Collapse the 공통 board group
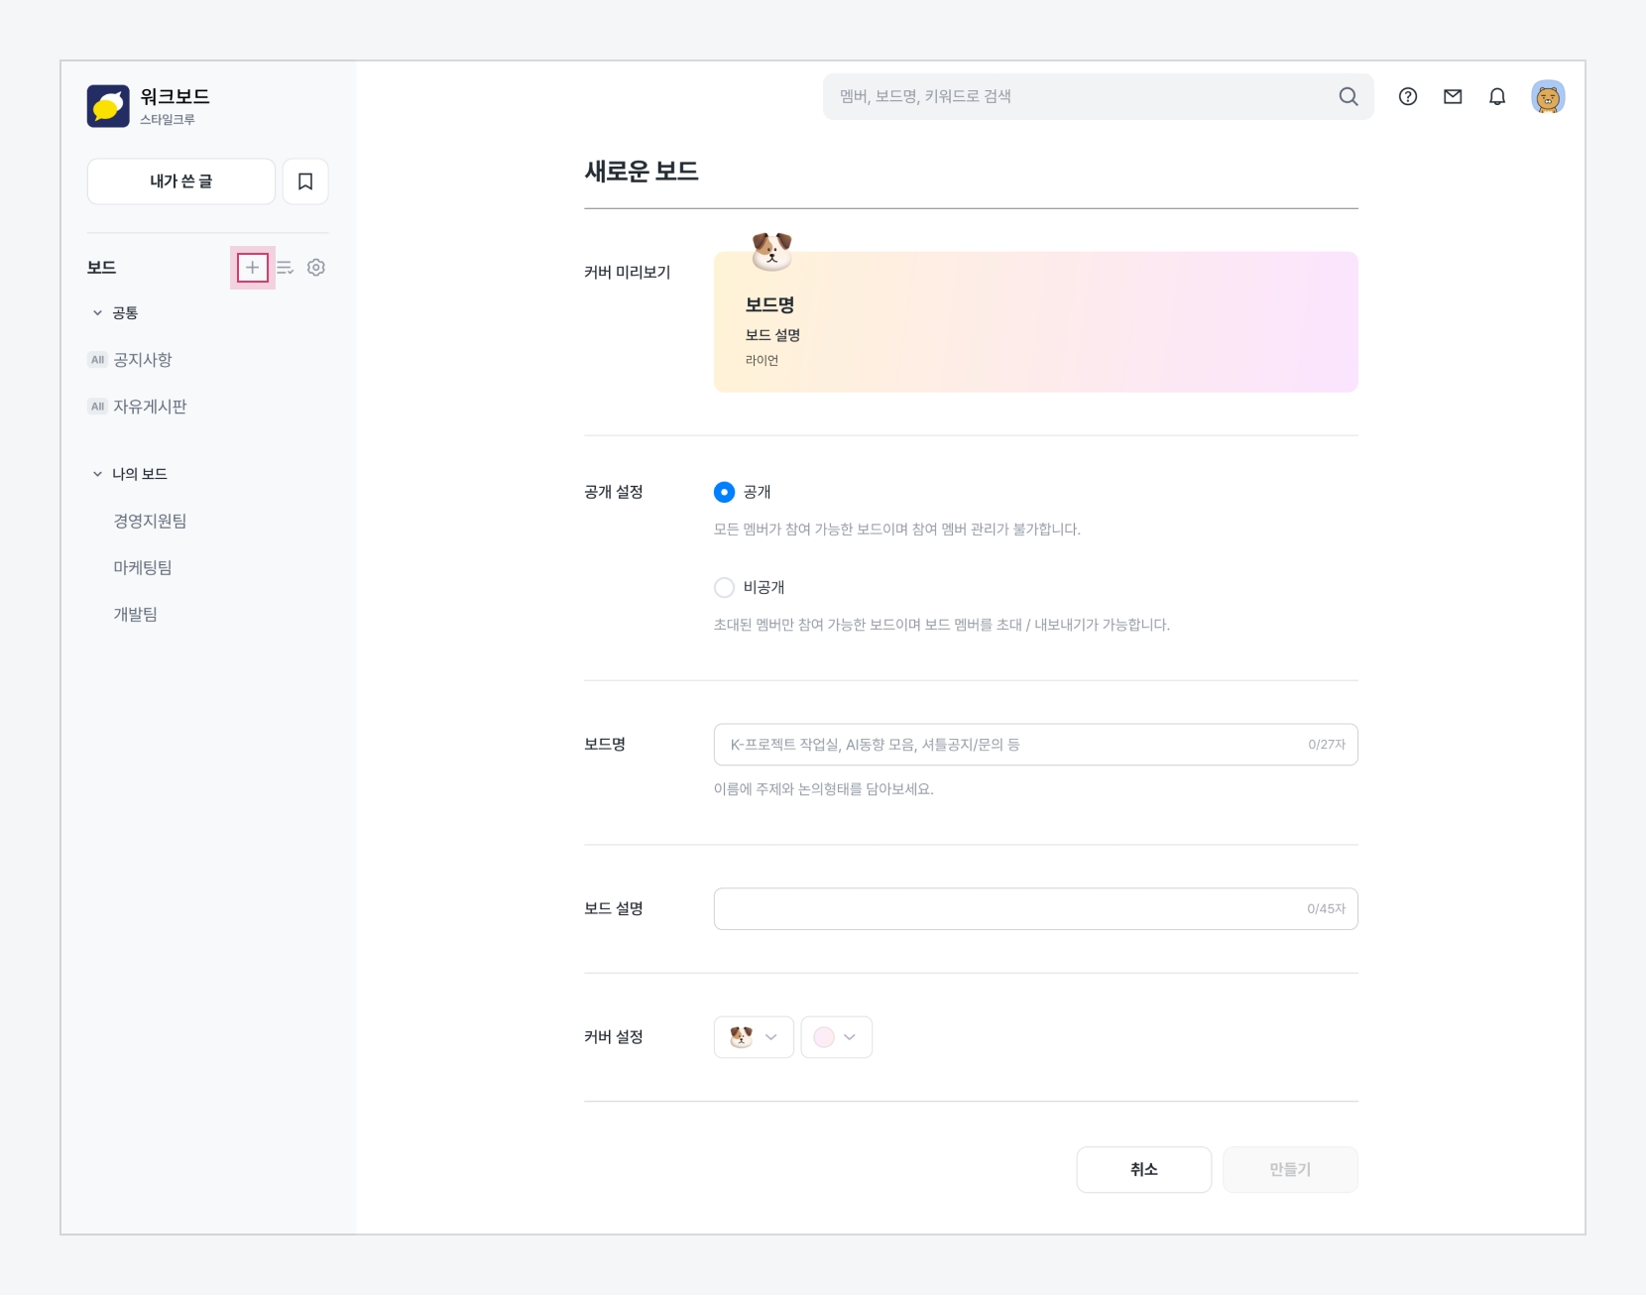Viewport: 1646px width, 1296px height. [97, 313]
